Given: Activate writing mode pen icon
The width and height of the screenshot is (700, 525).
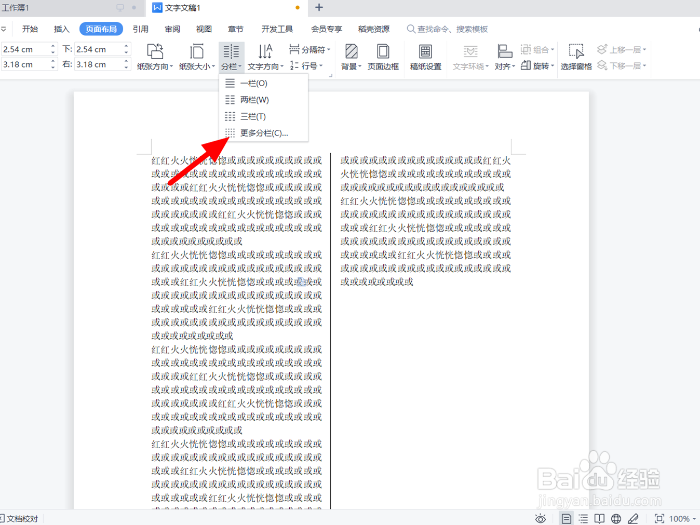Looking at the screenshot, I should [x=633, y=518].
